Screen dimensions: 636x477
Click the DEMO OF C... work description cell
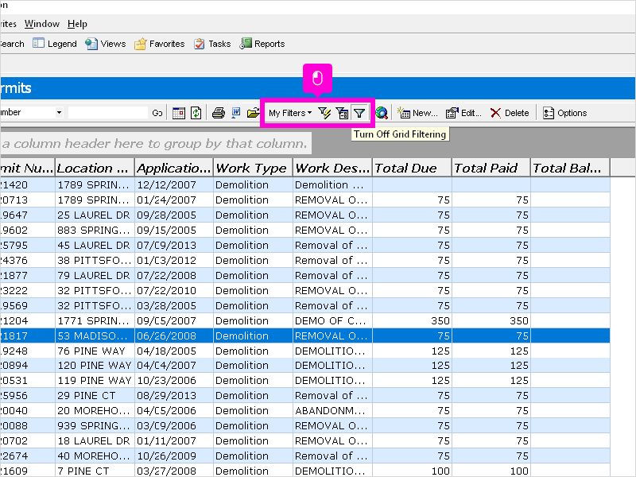332,321
